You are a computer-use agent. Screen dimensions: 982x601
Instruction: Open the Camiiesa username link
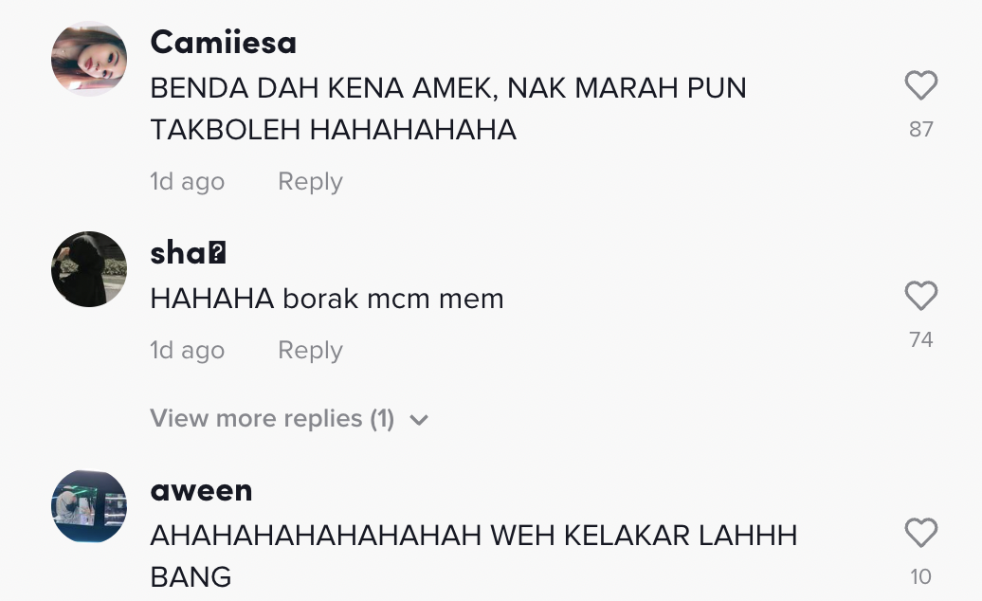pyautogui.click(x=223, y=43)
